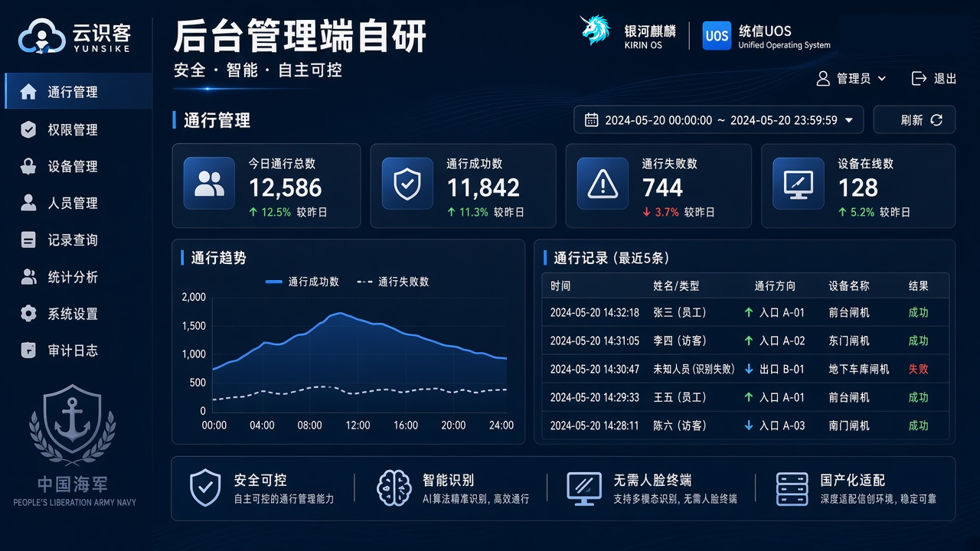Click the 744 failed passes value
This screenshot has width=980, height=551.
[x=662, y=187]
